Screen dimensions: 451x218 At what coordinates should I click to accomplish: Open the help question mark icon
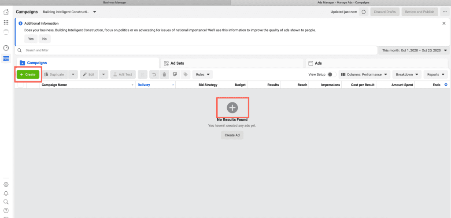(6, 211)
